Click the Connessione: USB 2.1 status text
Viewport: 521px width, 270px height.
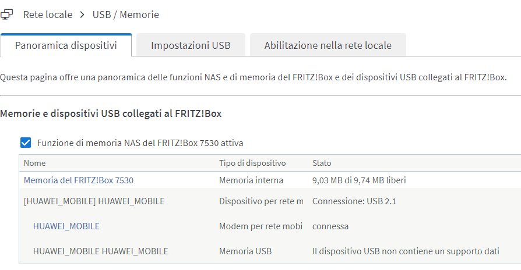(x=354, y=201)
